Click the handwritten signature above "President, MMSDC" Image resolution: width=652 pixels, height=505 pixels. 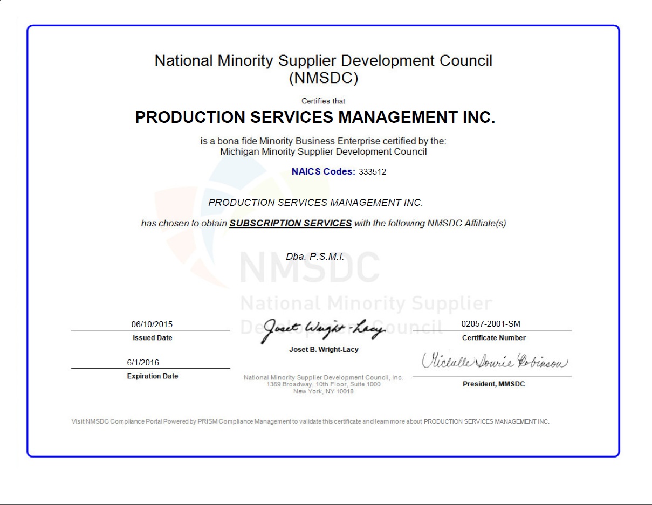495,362
